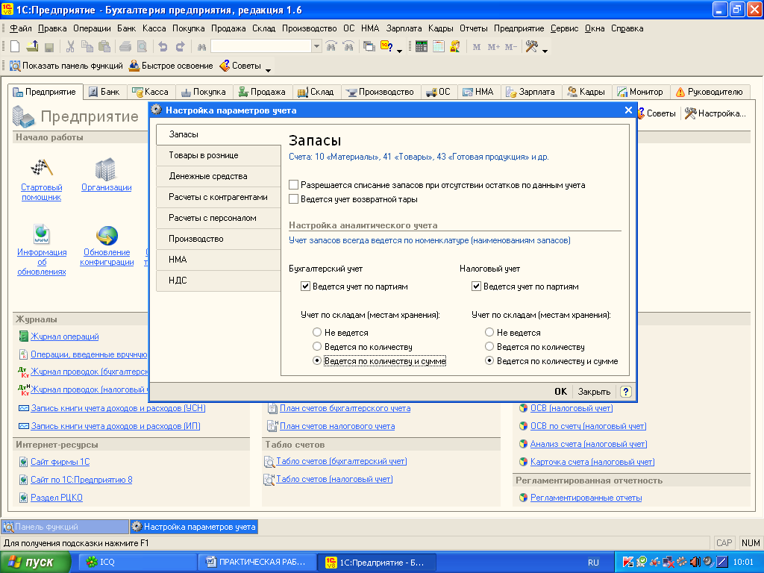Expand the dropdown arrow after Советы
The height and width of the screenshot is (573, 764).
[268, 71]
